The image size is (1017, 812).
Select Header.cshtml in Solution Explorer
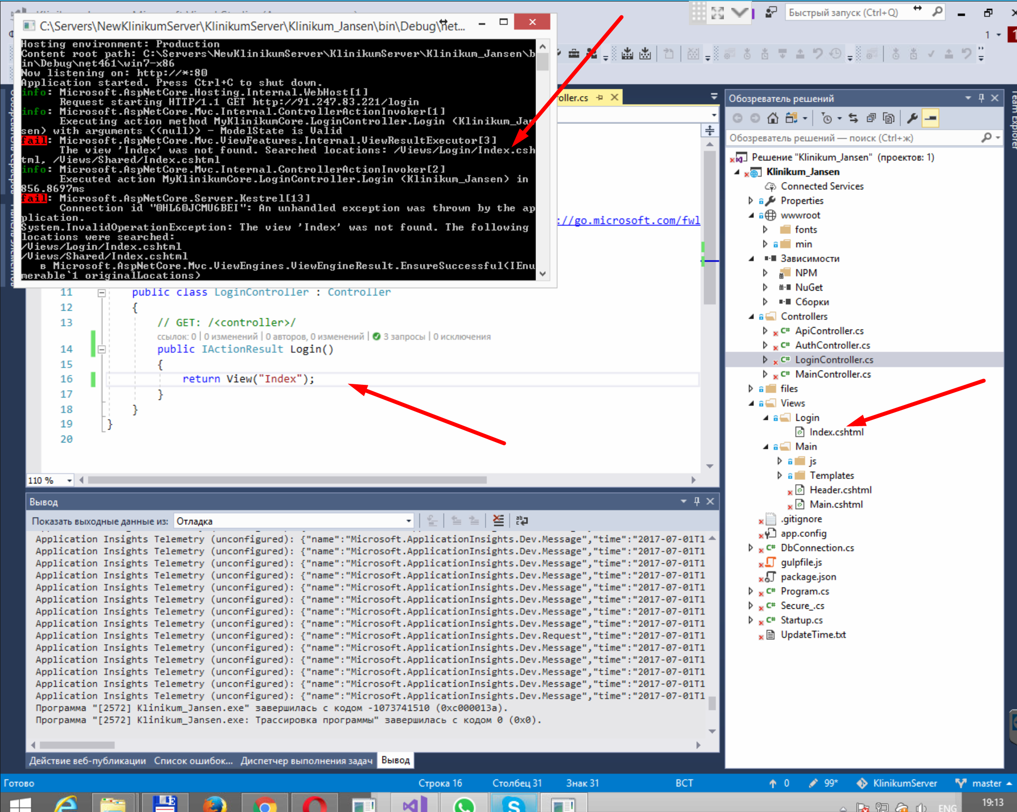pos(840,490)
